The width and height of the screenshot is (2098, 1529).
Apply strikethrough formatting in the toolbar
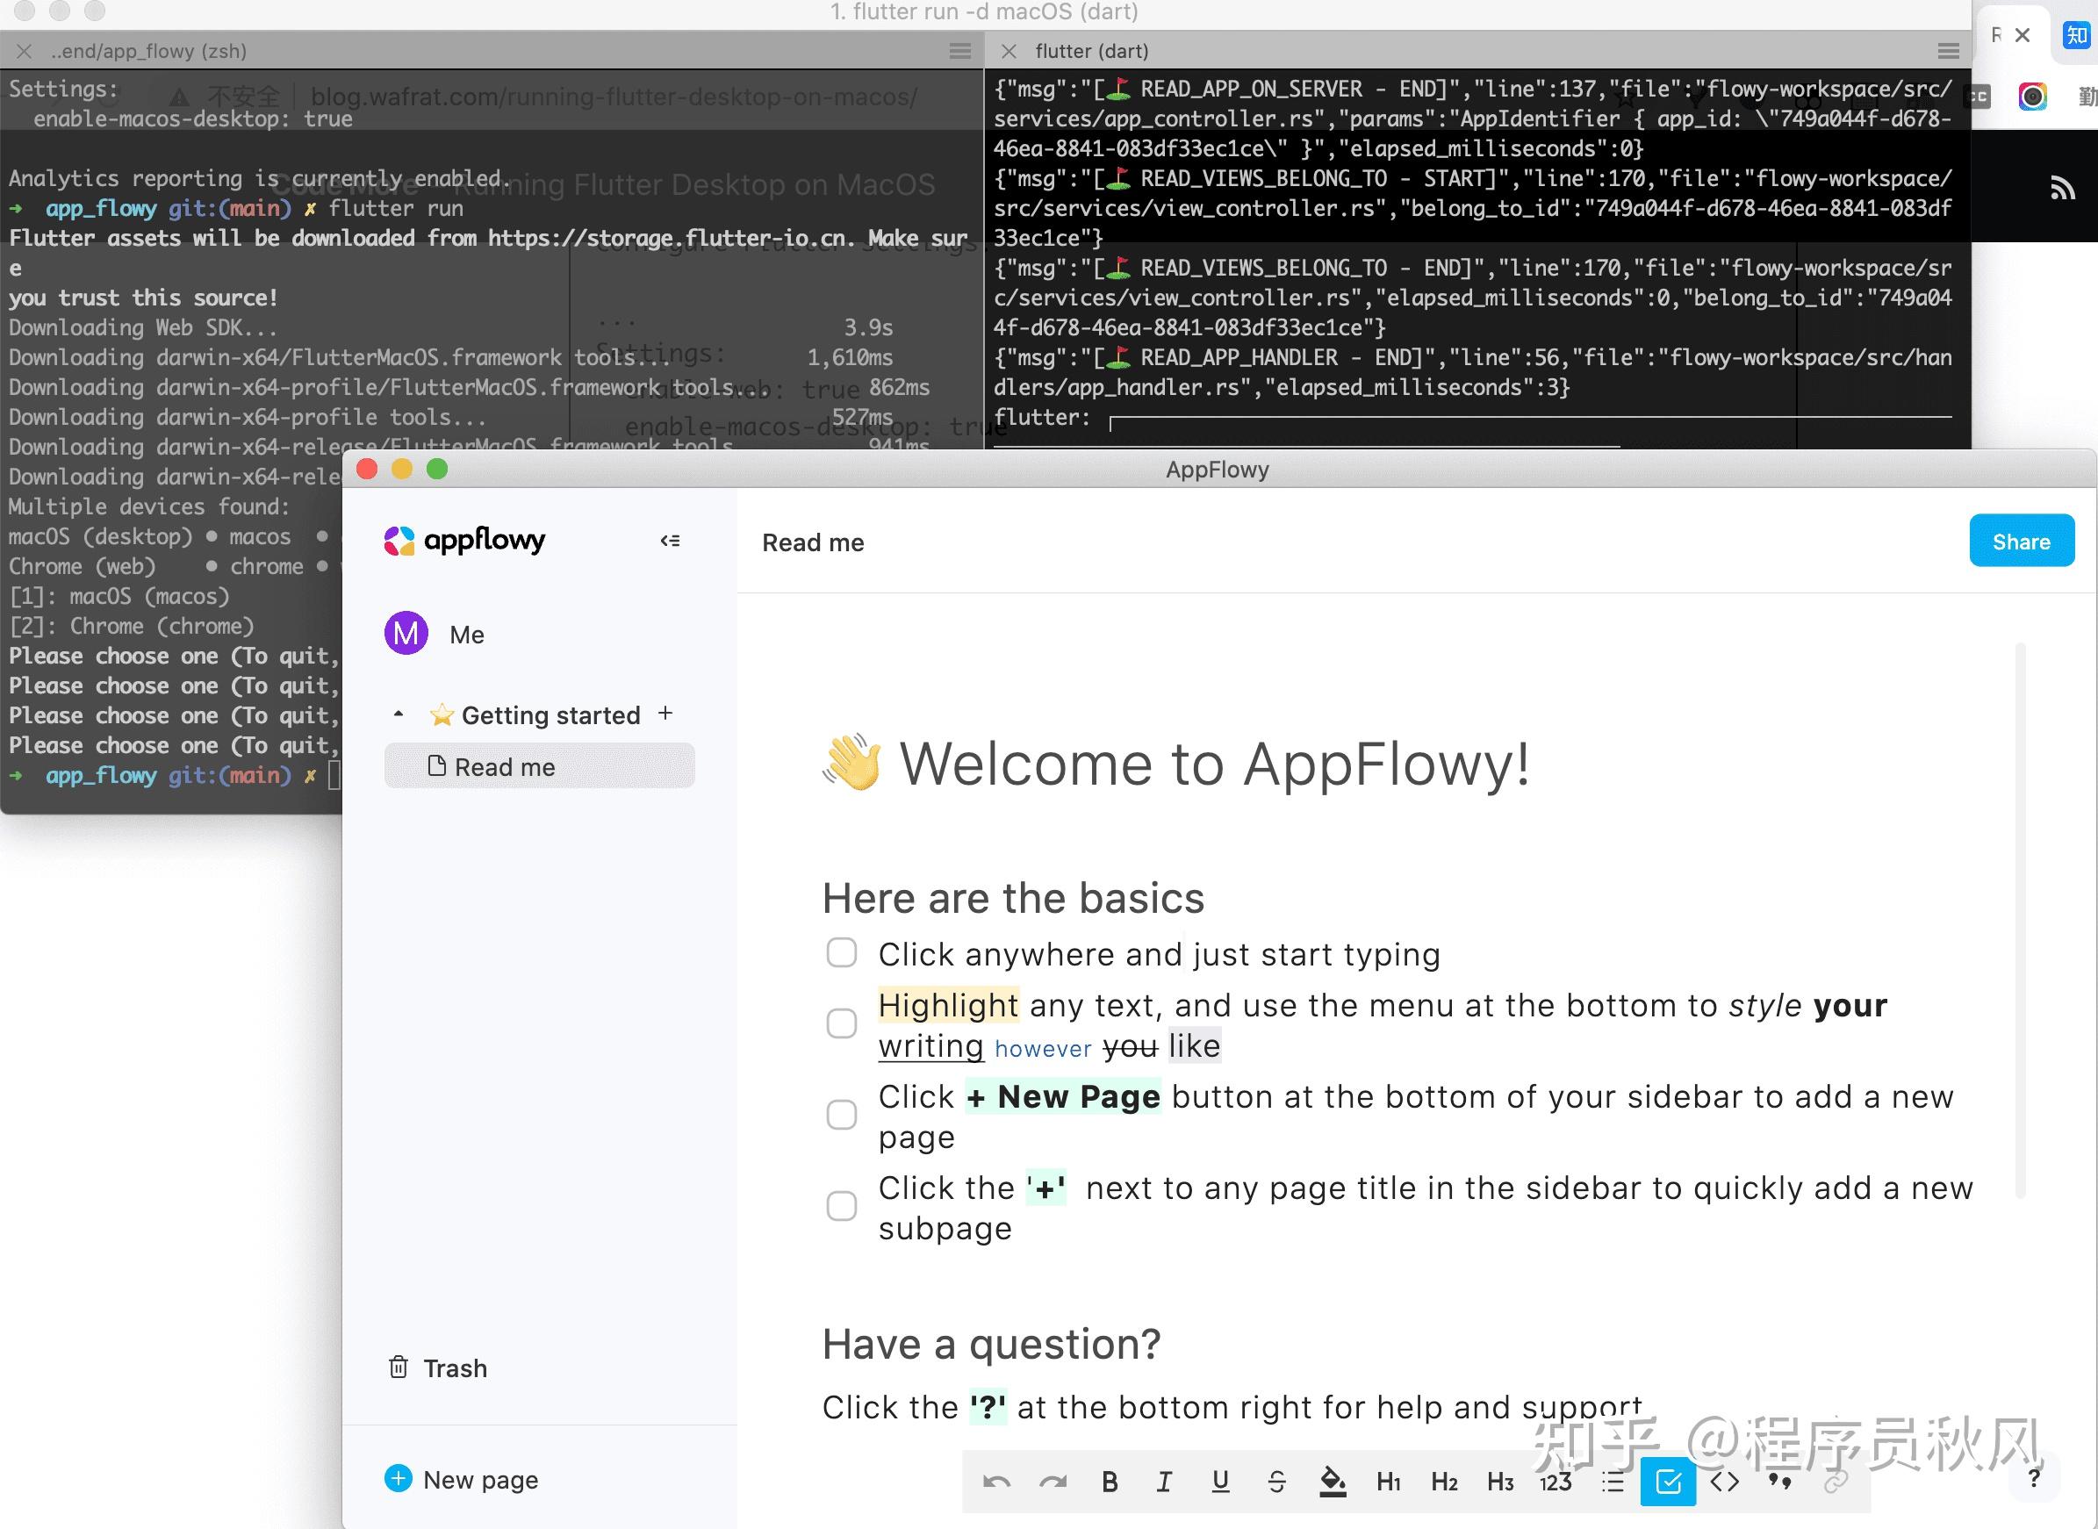(x=1277, y=1481)
